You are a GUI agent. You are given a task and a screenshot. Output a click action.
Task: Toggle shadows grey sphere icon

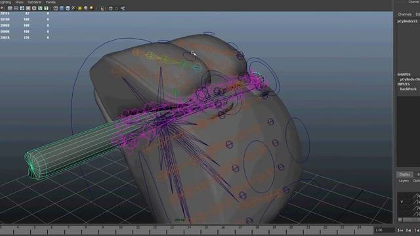86,8
